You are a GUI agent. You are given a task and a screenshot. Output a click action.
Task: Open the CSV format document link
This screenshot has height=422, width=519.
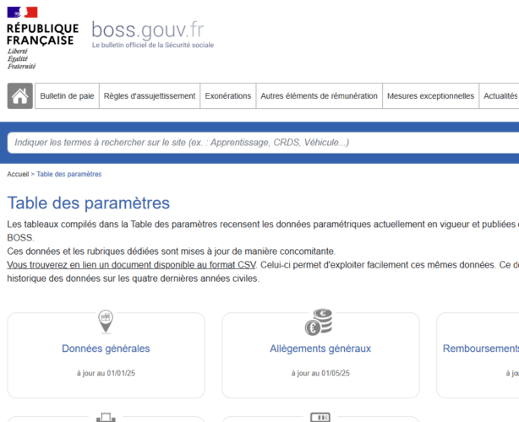(x=131, y=265)
